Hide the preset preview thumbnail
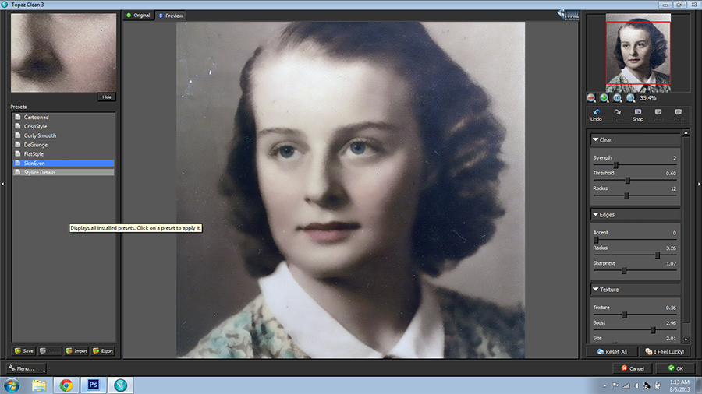The height and width of the screenshot is (394, 702). 107,97
